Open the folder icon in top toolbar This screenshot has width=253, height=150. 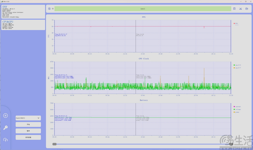pos(247,9)
